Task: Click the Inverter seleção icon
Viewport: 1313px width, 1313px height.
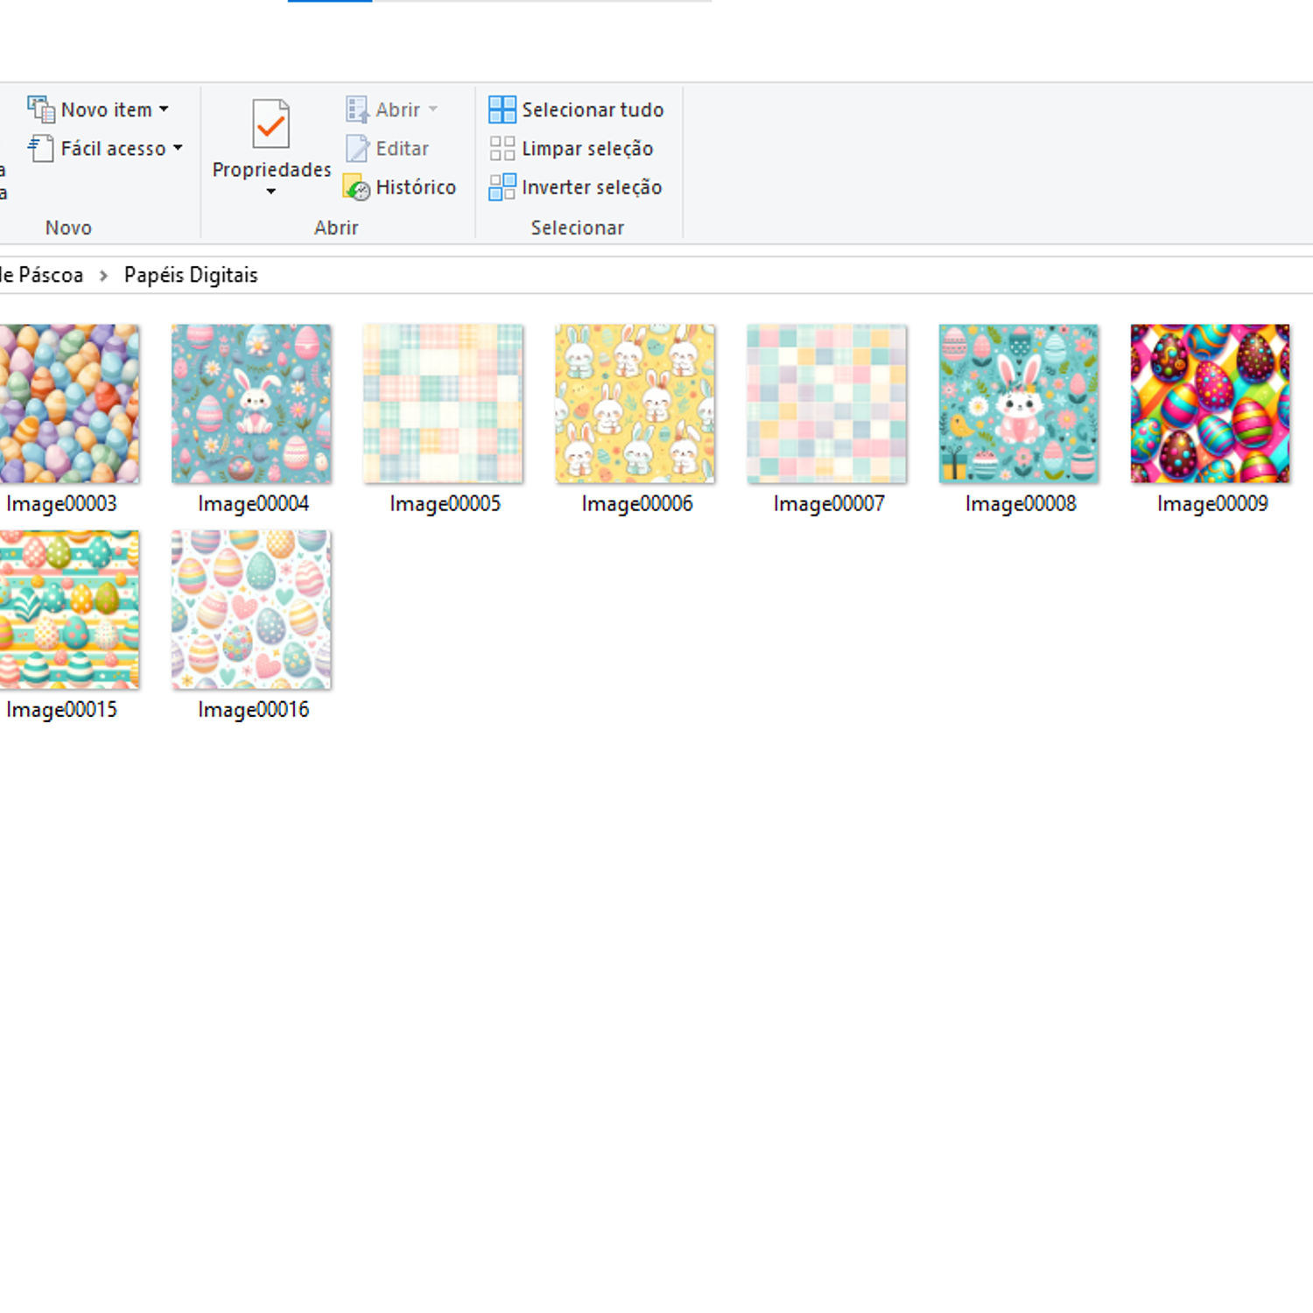Action: [502, 187]
